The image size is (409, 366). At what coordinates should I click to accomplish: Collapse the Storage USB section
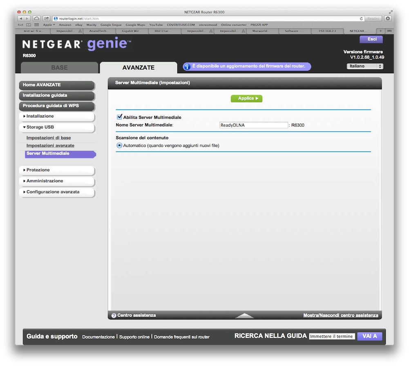coord(57,127)
